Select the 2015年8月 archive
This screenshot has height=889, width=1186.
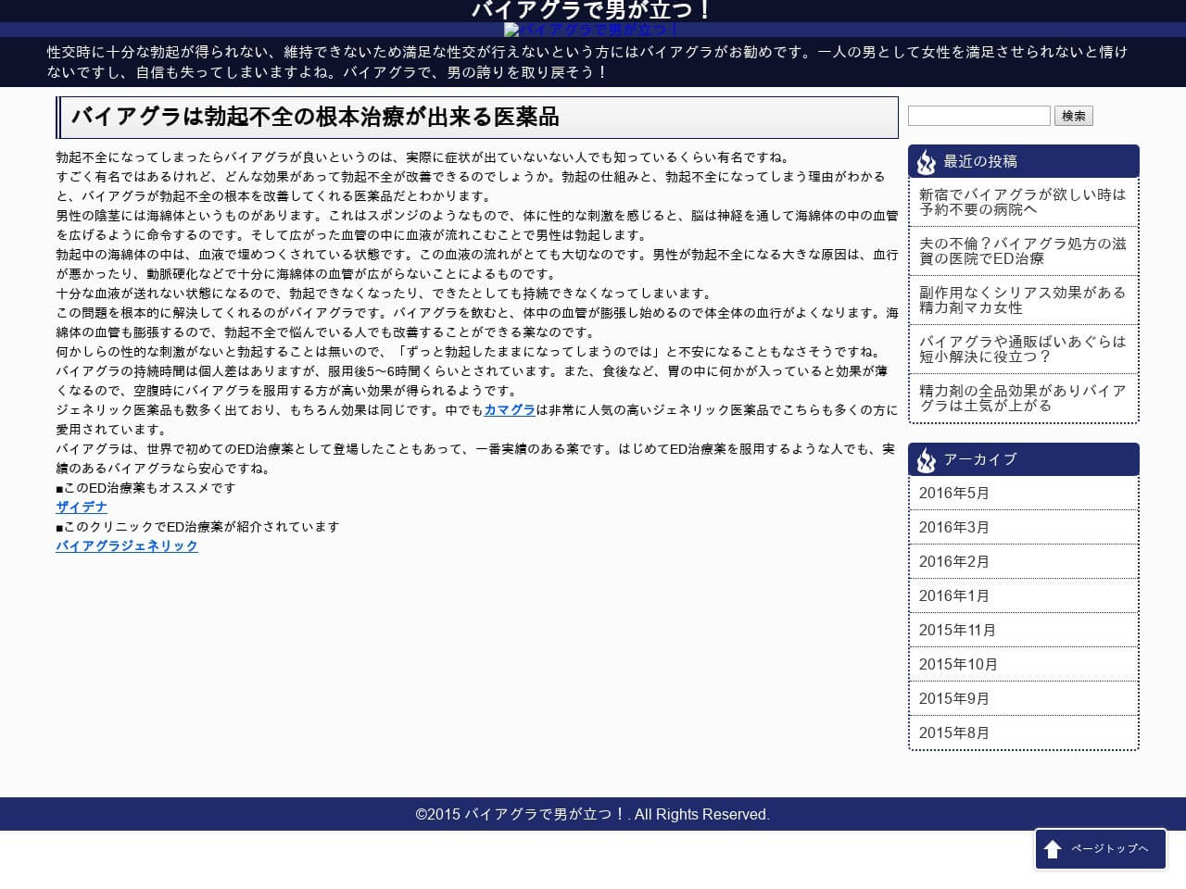tap(954, 733)
